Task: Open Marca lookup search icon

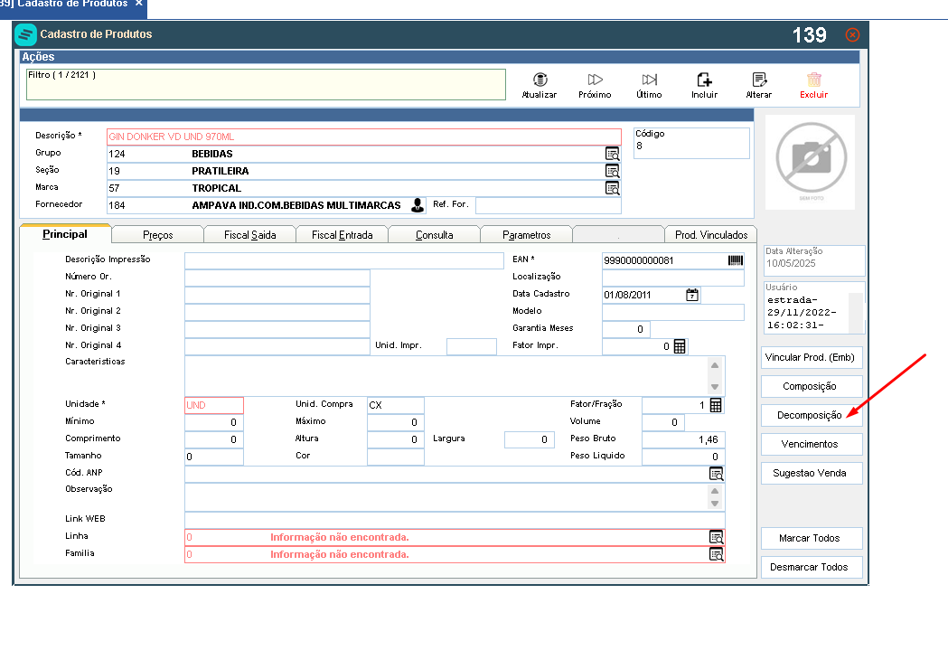Action: point(613,188)
